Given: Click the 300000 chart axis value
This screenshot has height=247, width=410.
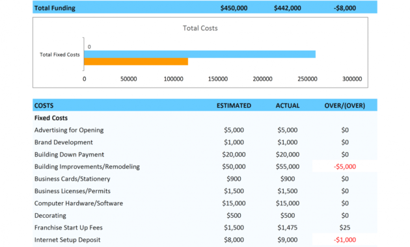Looking at the screenshot, I should pyautogui.click(x=352, y=79).
